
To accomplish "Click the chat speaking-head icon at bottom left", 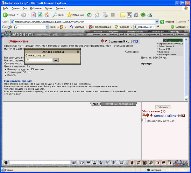I will (x=6, y=163).
